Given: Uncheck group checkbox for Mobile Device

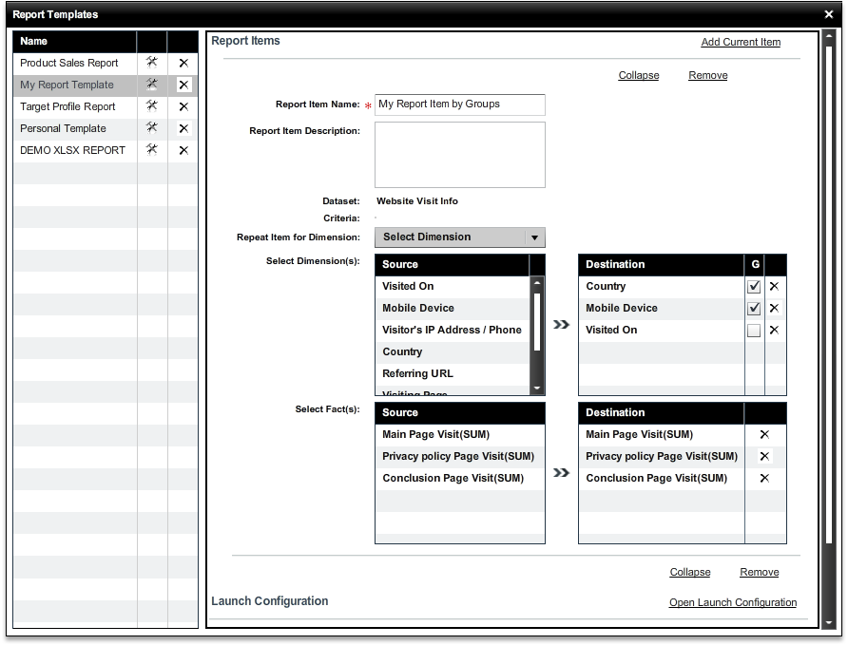Looking at the screenshot, I should click(x=754, y=308).
